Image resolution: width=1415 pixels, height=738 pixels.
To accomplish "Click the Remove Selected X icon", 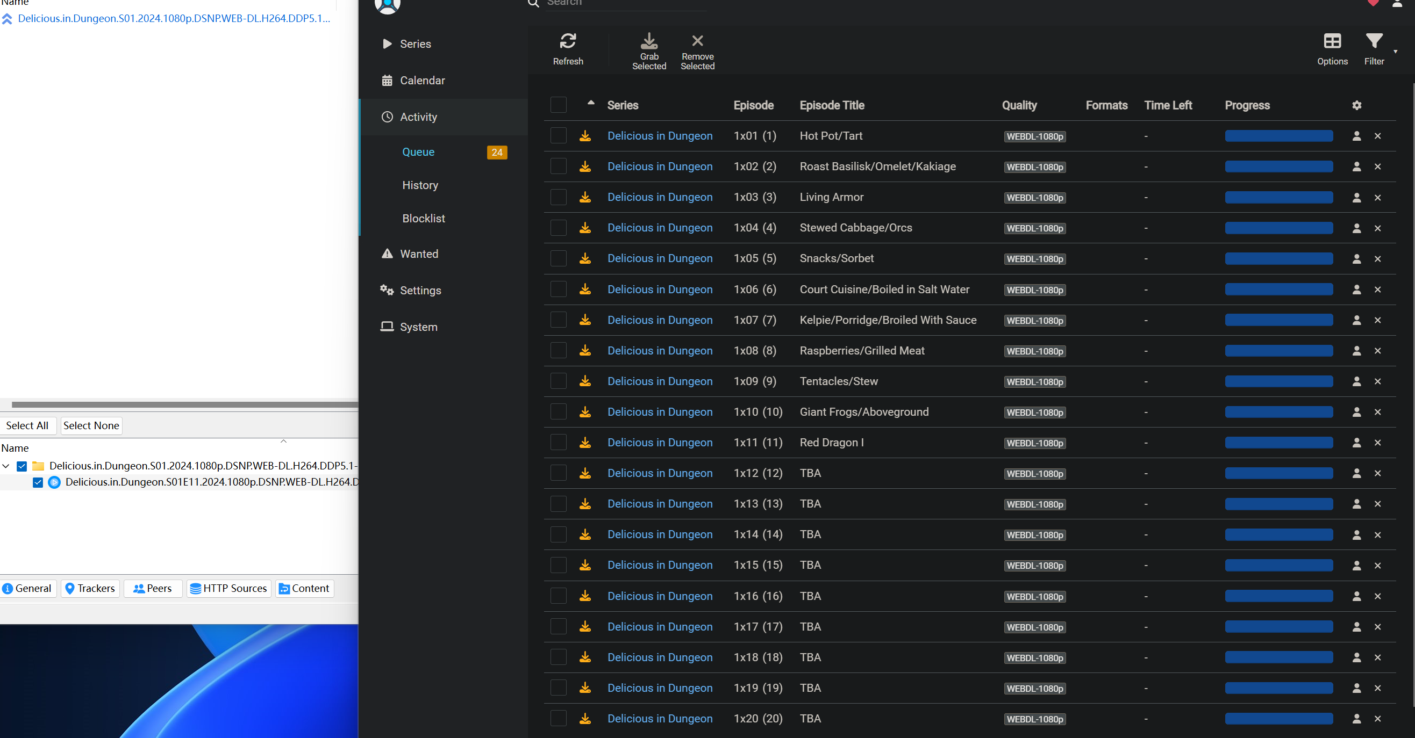I will [697, 41].
